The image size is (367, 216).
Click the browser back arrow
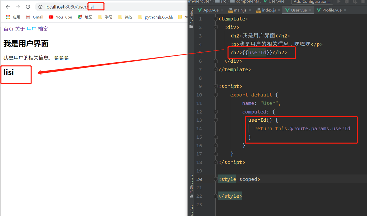tap(8, 7)
